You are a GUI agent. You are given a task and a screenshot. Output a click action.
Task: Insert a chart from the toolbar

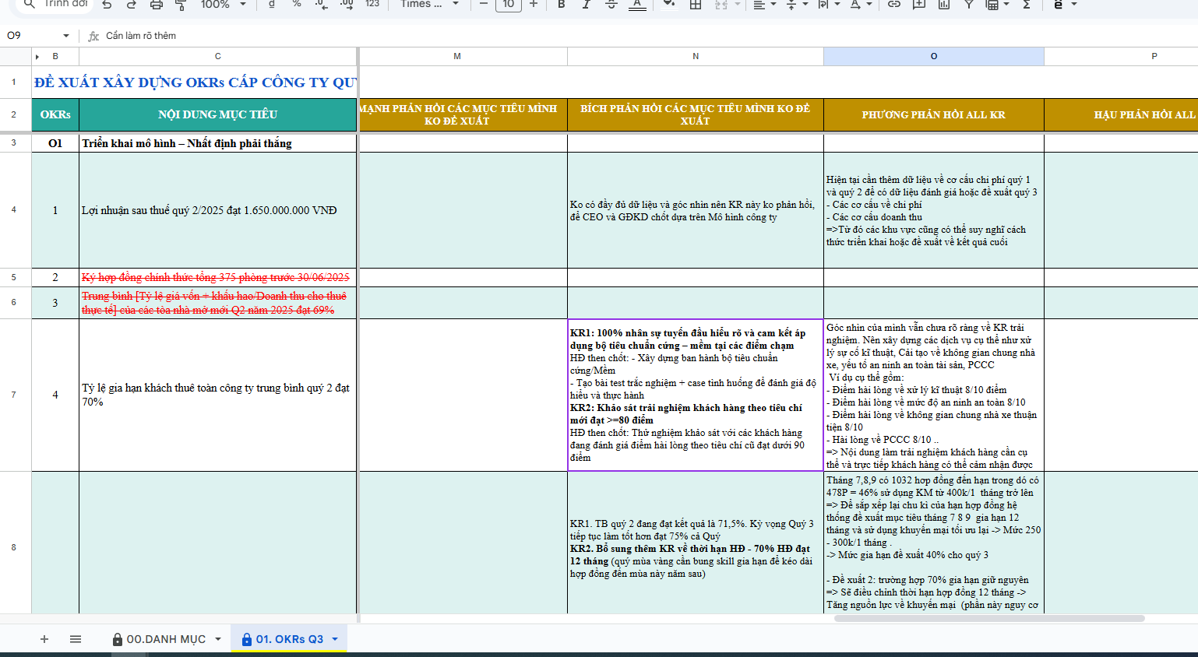tap(944, 5)
